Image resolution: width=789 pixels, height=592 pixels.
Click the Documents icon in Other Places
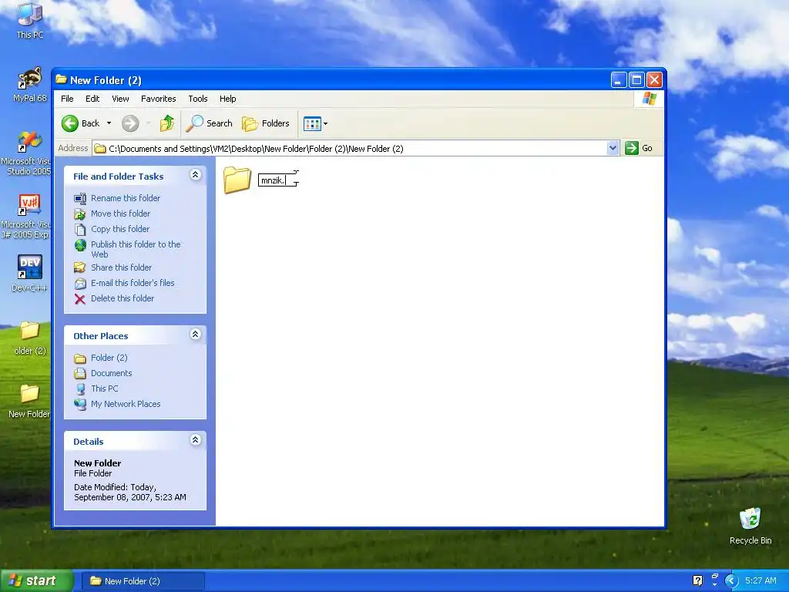(x=80, y=374)
